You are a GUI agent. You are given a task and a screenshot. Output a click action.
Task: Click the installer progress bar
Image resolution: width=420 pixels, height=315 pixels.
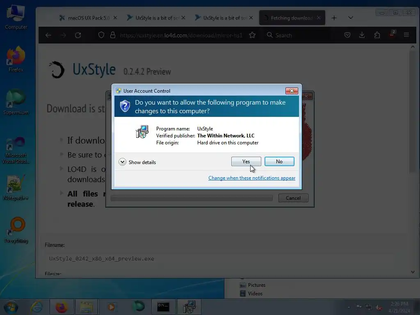coord(192,198)
